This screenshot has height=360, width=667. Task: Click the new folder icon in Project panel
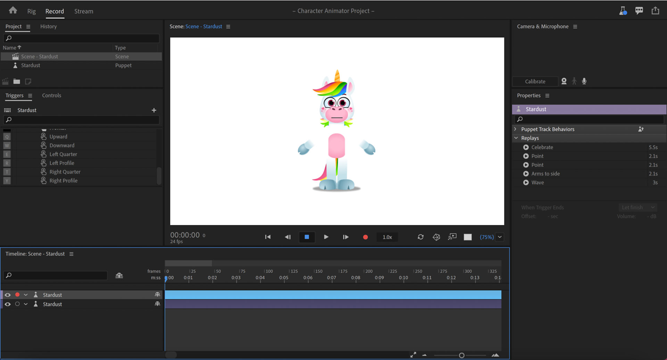point(17,82)
